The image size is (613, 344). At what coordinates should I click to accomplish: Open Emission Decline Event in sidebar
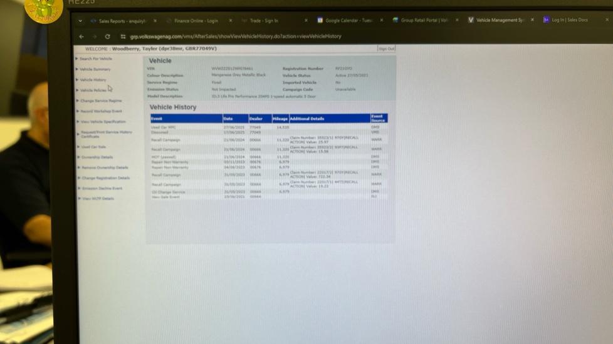pyautogui.click(x=102, y=188)
